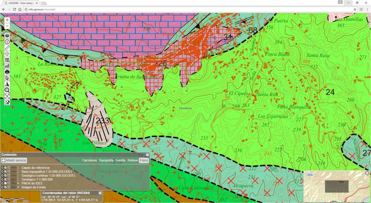Move Base topográfica layer down
The image size is (371, 203).
pos(15,172)
